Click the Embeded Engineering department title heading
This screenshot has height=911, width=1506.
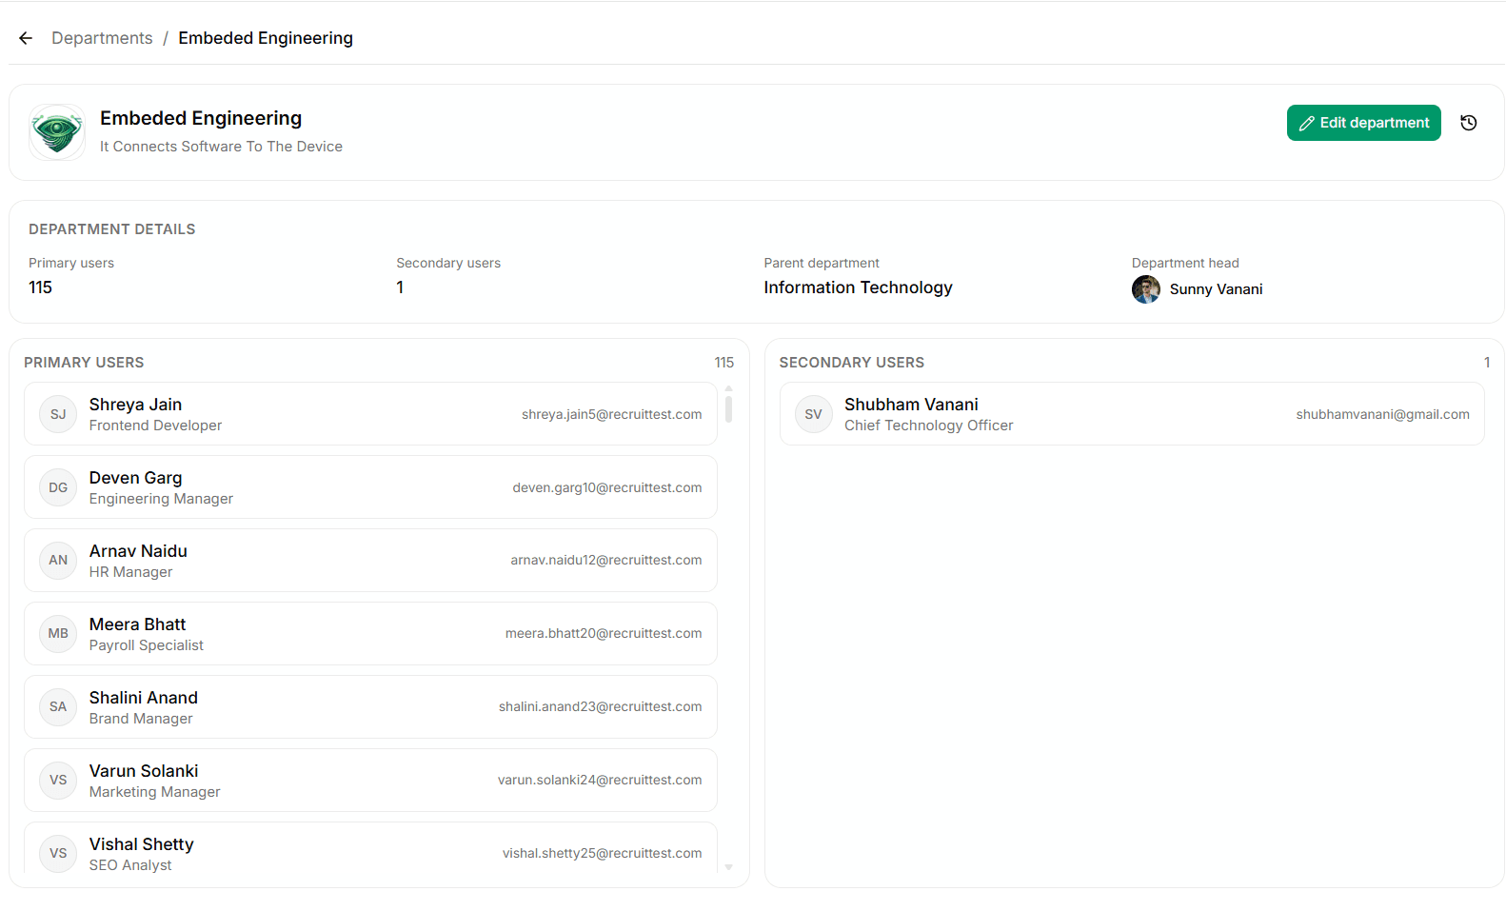click(201, 118)
